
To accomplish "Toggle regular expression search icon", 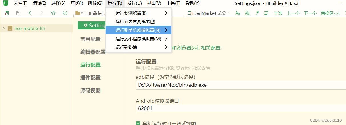I will tap(257, 13).
